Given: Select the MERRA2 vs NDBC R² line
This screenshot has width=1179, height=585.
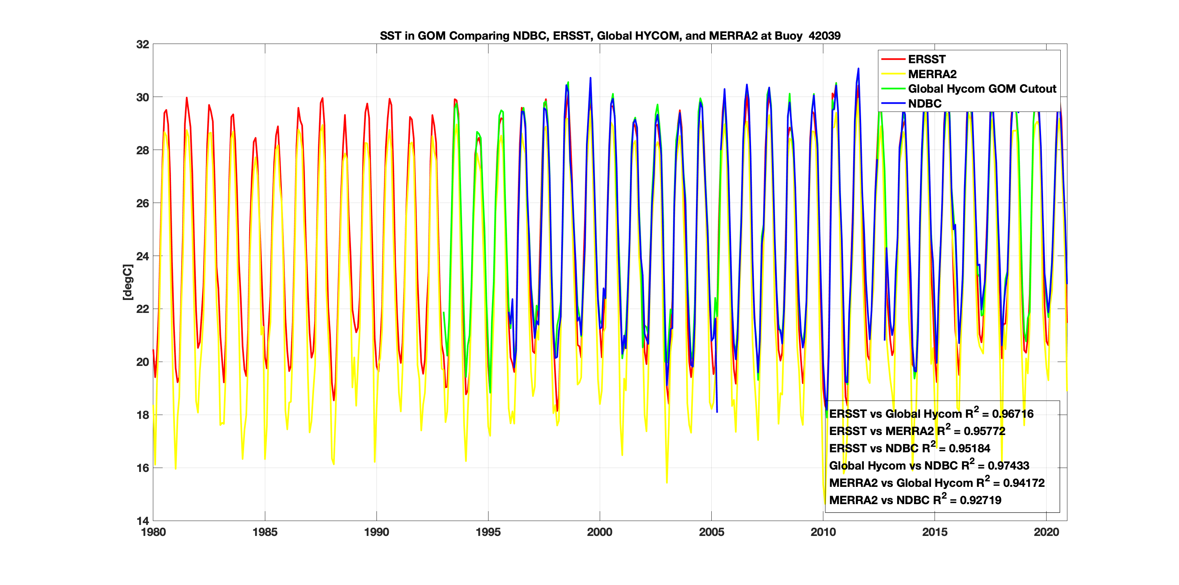Looking at the screenshot, I should point(915,500).
